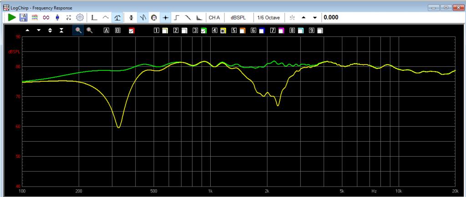Save data using the floppy disk icon
This screenshot has height=197, width=466.
pyautogui.click(x=23, y=18)
